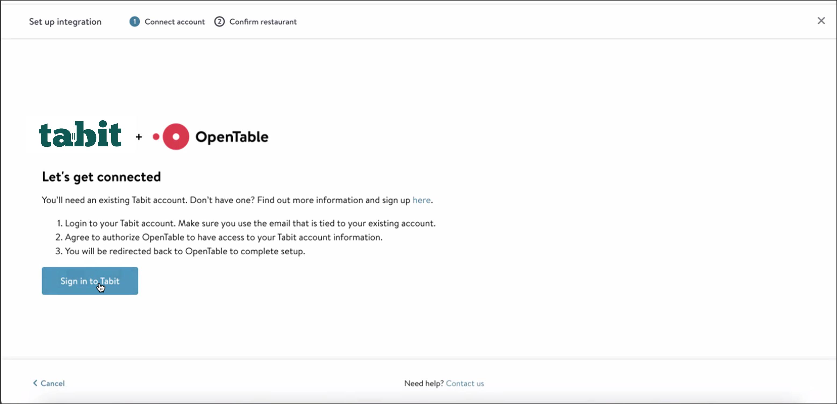Close the Set up integration dialog
This screenshot has height=404, width=837.
[822, 20]
